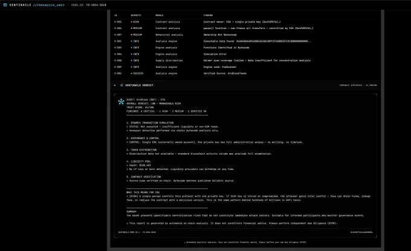The height and width of the screenshot is (251, 411).
Task: Click the WHAT THIS MEANS FOR YOU heading
Action: (x=143, y=192)
